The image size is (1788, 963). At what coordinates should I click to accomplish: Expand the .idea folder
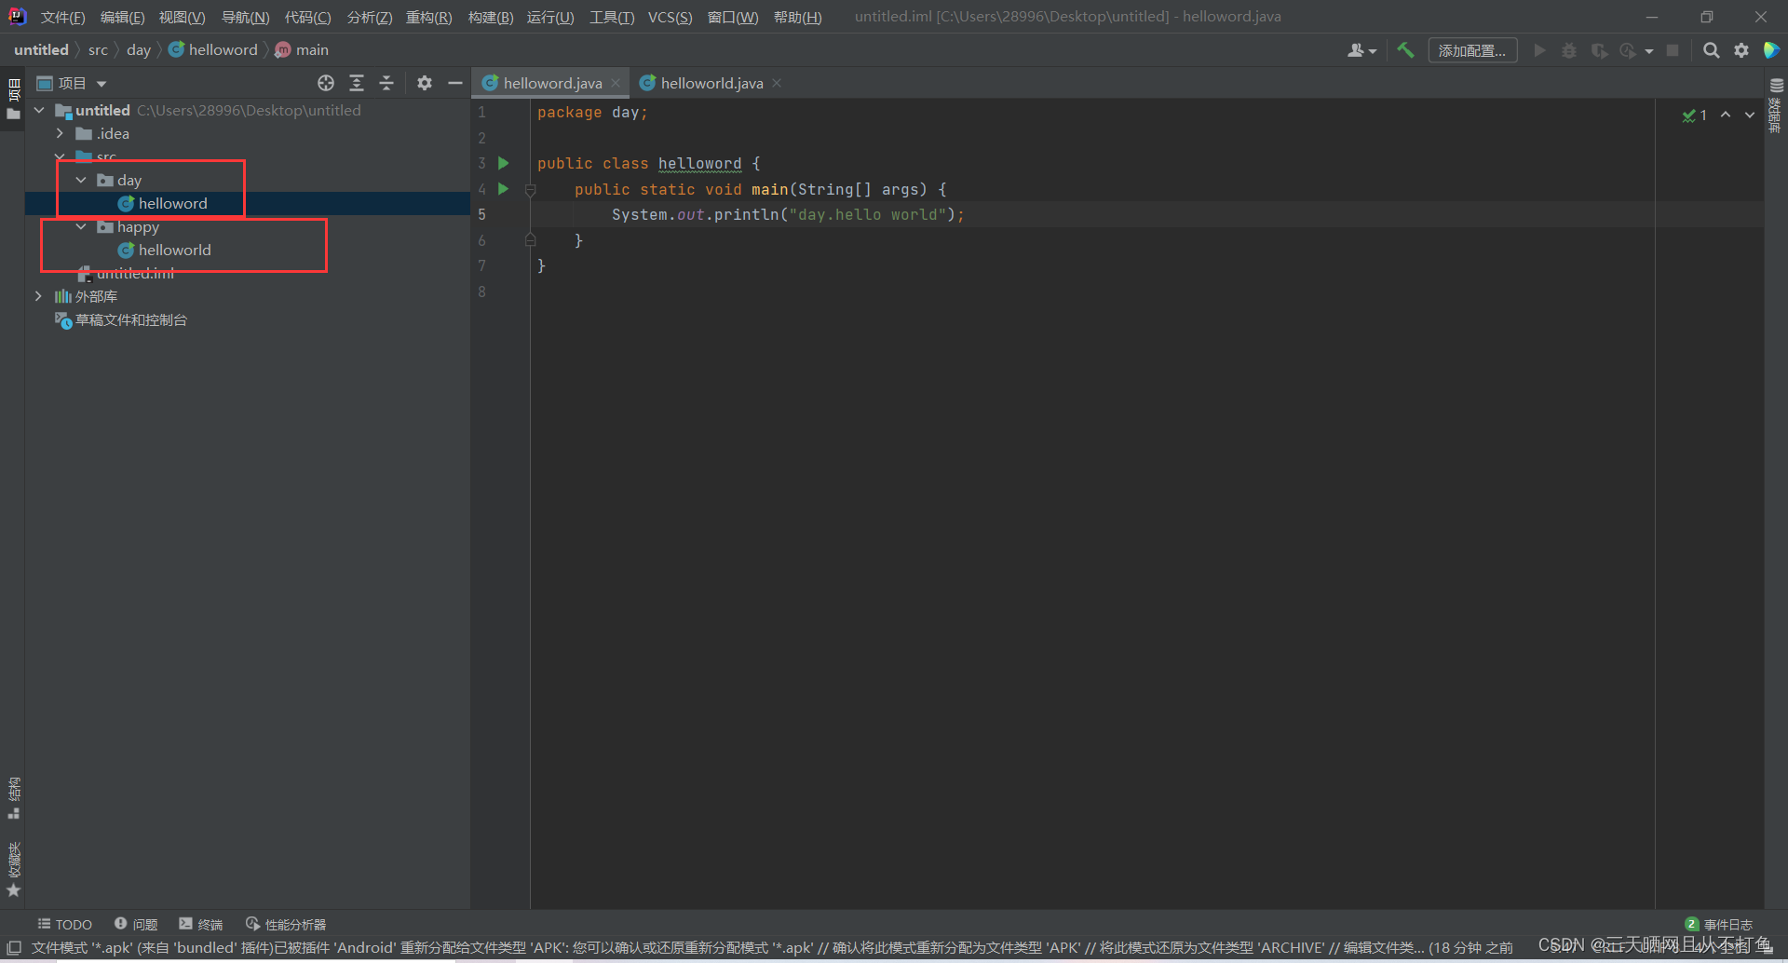[x=60, y=133]
